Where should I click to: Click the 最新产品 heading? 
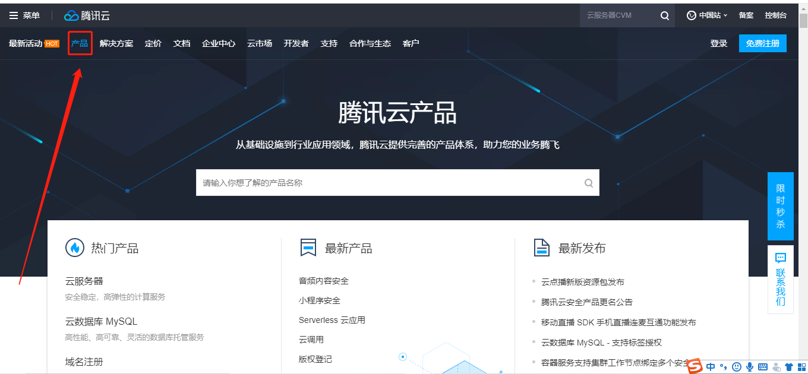[x=349, y=248]
